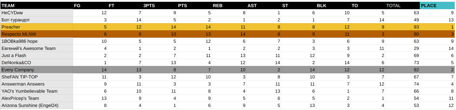Select the Answerman Answers team cell
456x110 pixels.
(37, 84)
